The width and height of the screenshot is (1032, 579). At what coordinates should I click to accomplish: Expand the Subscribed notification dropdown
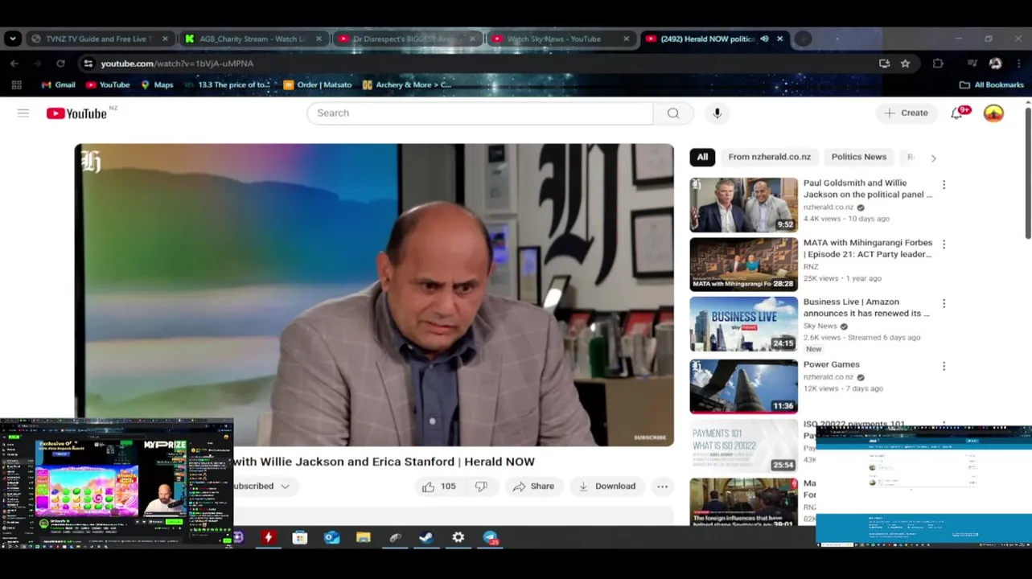pos(285,487)
